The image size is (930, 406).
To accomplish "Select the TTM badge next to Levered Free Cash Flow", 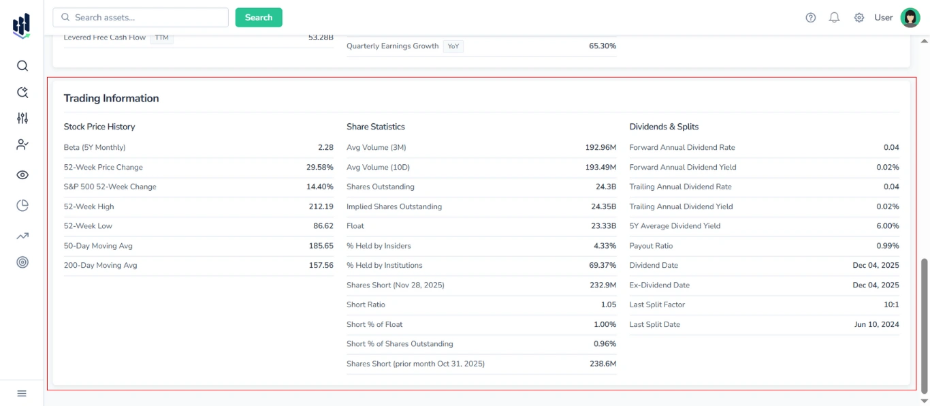I will 161,38.
